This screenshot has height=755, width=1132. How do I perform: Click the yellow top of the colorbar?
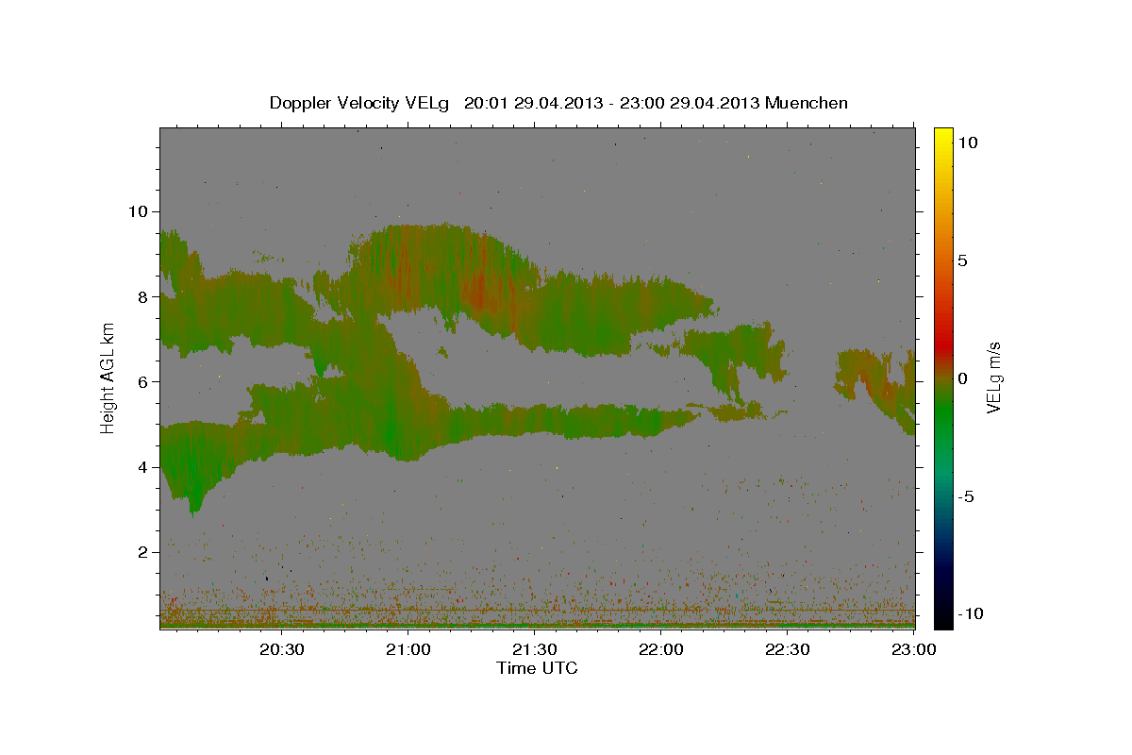(942, 135)
